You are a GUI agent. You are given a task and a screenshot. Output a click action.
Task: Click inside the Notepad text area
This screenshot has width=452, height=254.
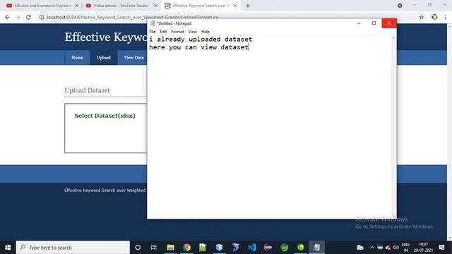point(270,127)
